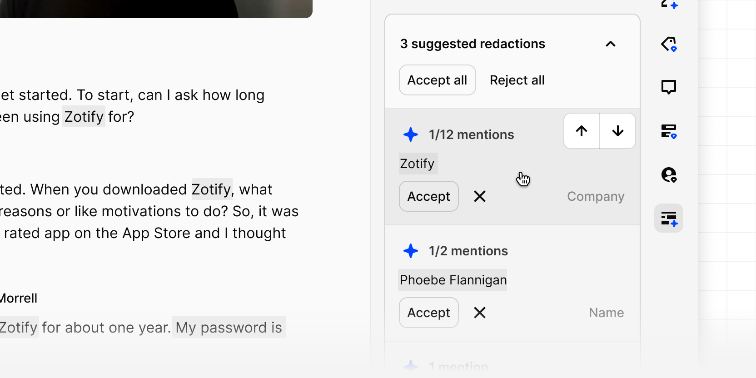Image resolution: width=756 pixels, height=378 pixels.
Task: Open the speaker identification tool
Action: click(x=668, y=174)
